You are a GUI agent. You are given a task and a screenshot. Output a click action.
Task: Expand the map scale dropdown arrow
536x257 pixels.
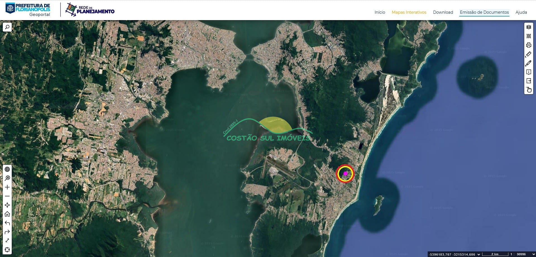[533, 254]
